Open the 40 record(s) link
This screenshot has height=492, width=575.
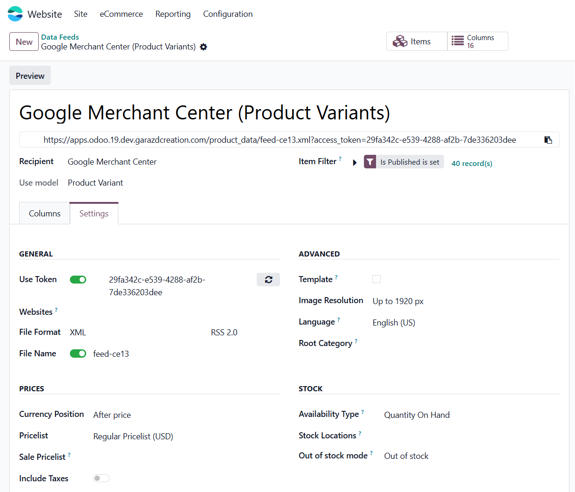(x=472, y=163)
